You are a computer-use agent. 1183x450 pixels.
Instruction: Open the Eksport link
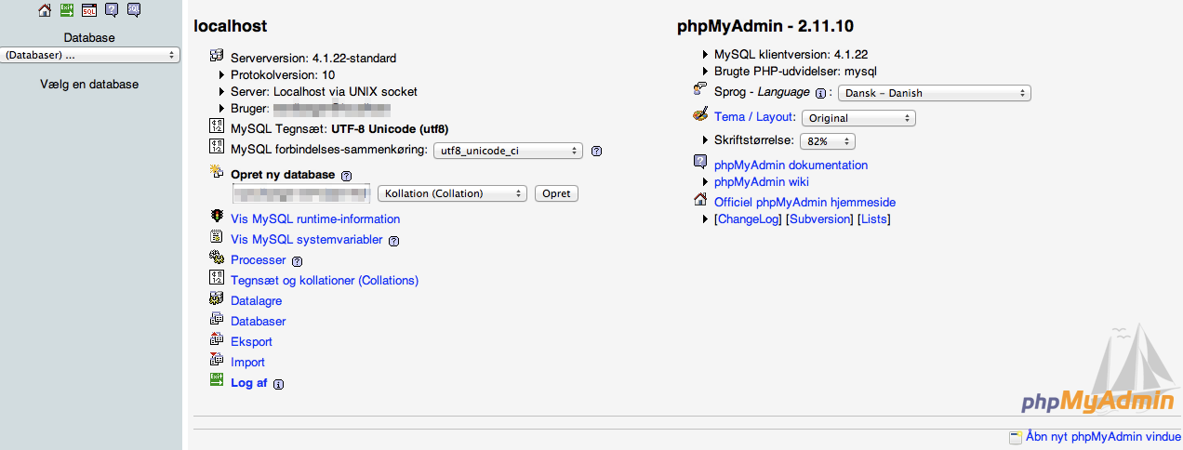pos(251,342)
